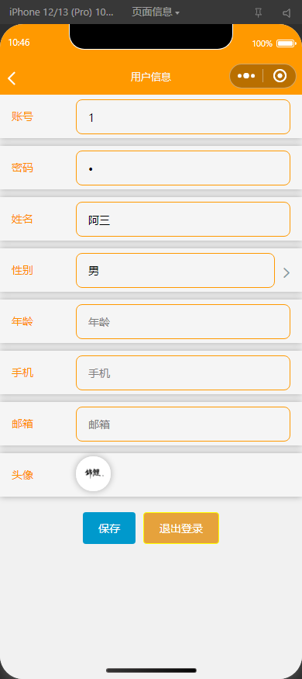Change the round avatar image
Screen dimensions: 302x679
pos(94,473)
